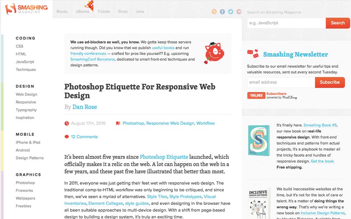The width and height of the screenshot is (351, 219).
Task: Click the newsletter envelope icon
Action: coord(253,54)
